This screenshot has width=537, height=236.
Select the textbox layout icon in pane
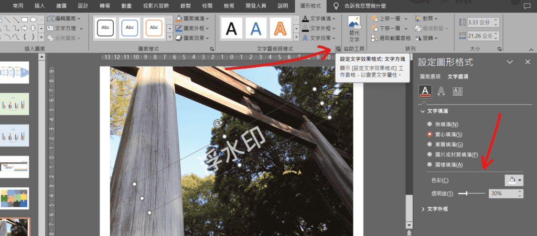coord(458,92)
